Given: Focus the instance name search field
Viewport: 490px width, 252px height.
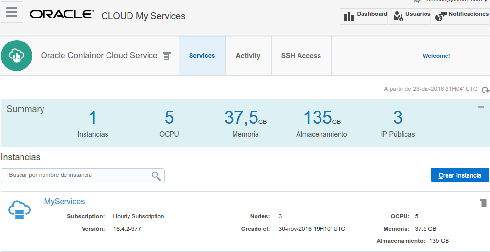Looking at the screenshot, I should 83,175.
